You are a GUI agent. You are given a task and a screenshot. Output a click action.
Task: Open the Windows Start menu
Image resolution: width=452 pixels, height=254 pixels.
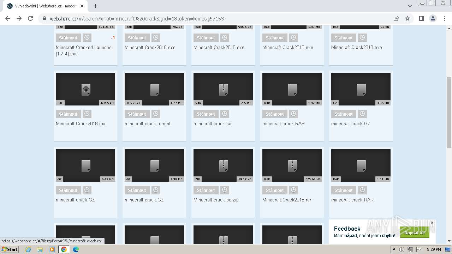(x=10, y=249)
